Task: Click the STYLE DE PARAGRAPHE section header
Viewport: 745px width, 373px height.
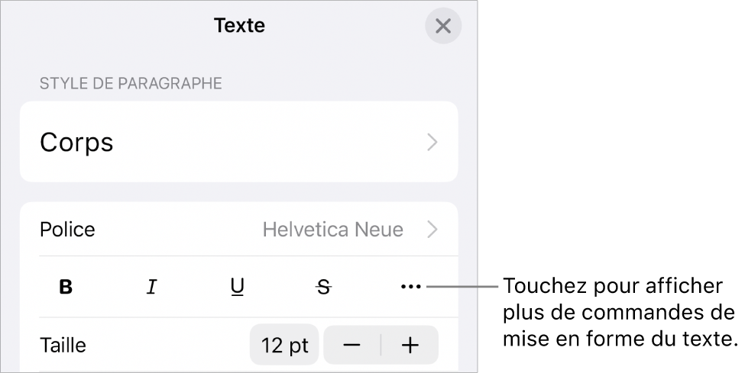Action: (131, 83)
